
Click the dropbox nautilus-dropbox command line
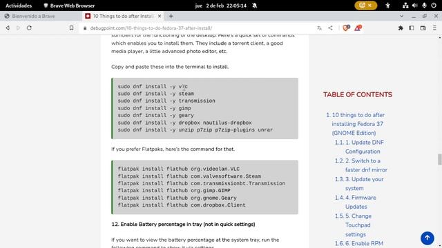point(184,123)
